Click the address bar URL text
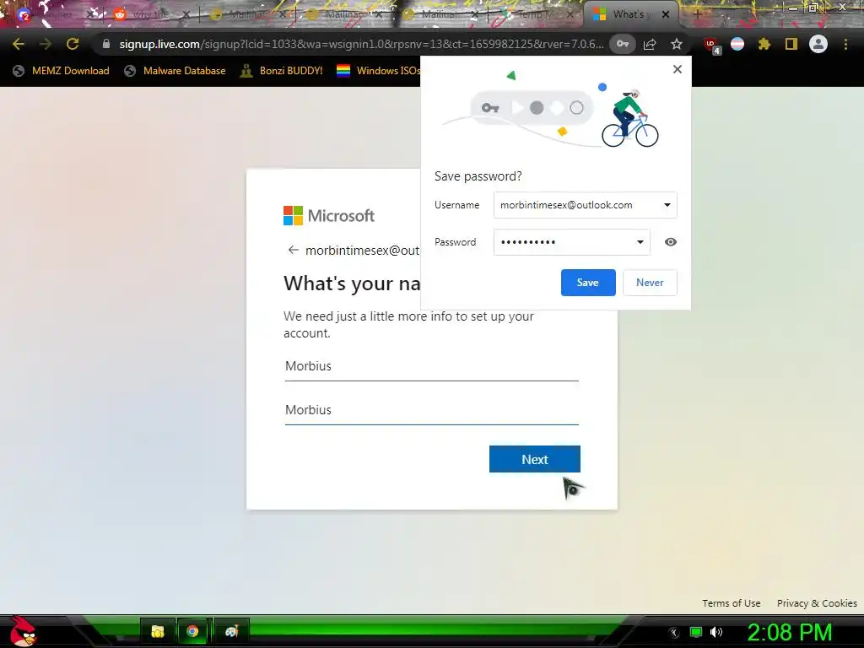864x648 pixels. (x=361, y=44)
